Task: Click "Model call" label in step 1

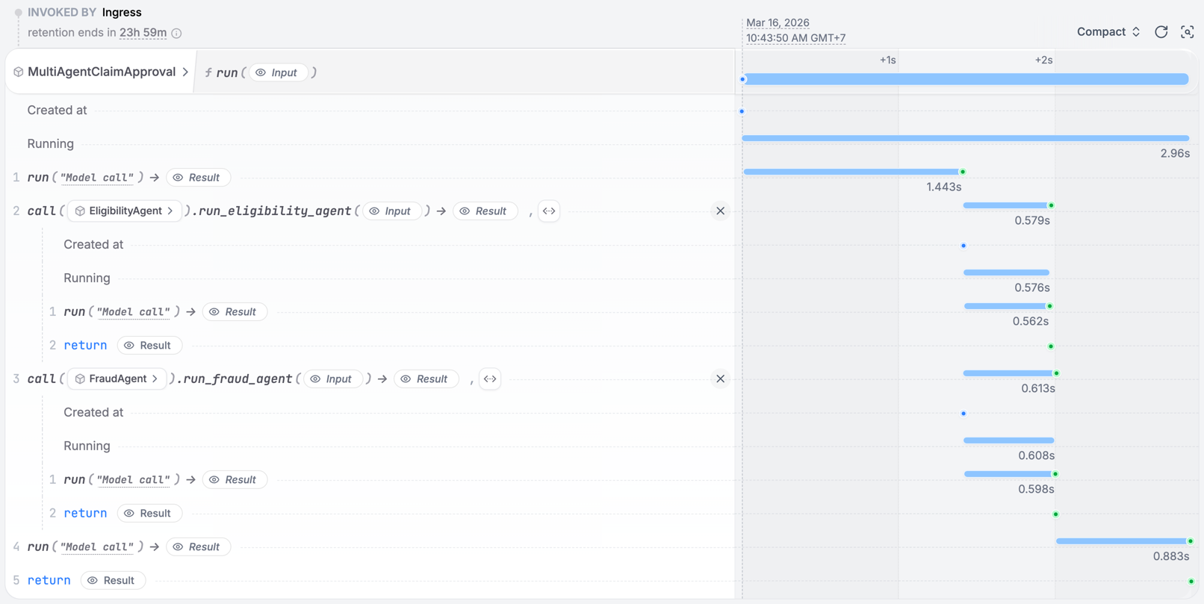Action: (x=97, y=178)
